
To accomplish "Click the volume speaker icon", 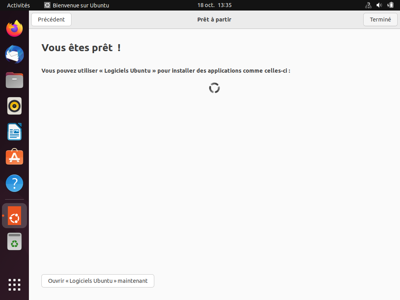I will (x=379, y=5).
